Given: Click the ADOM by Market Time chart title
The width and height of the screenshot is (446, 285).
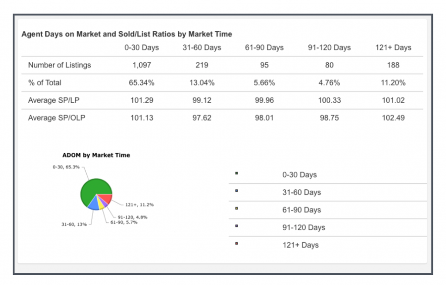Looking at the screenshot, I should coord(96,155).
